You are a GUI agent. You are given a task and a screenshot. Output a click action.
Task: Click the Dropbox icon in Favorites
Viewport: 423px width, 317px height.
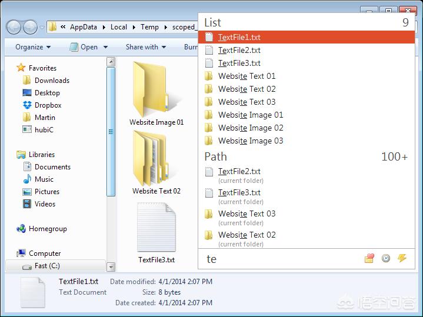(x=27, y=105)
